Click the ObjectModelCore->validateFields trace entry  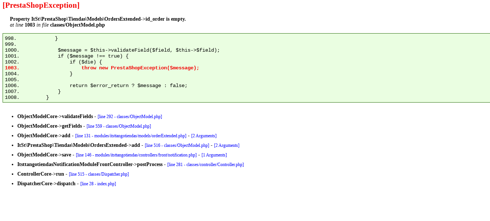[x=55, y=117]
